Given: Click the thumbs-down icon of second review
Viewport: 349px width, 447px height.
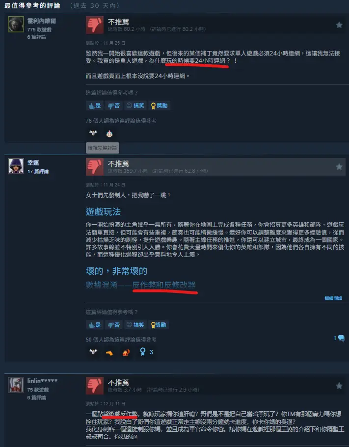Looking at the screenshot, I should (x=95, y=167).
